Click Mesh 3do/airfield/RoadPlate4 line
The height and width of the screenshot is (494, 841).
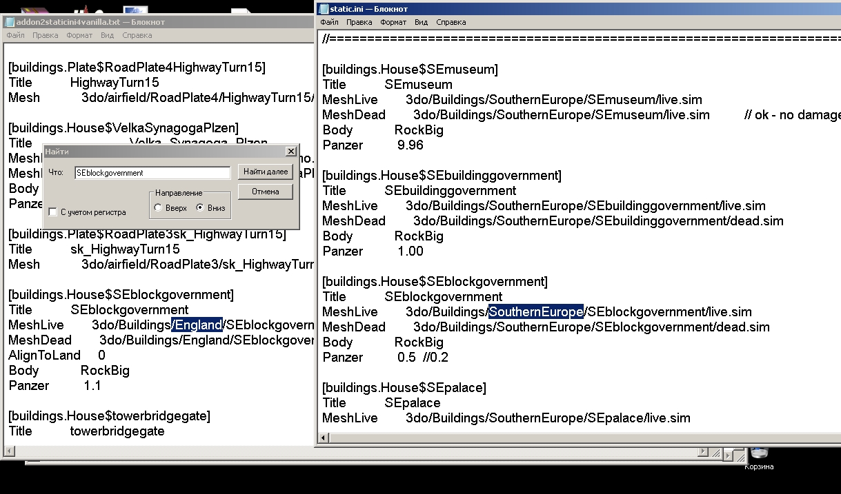click(x=161, y=98)
